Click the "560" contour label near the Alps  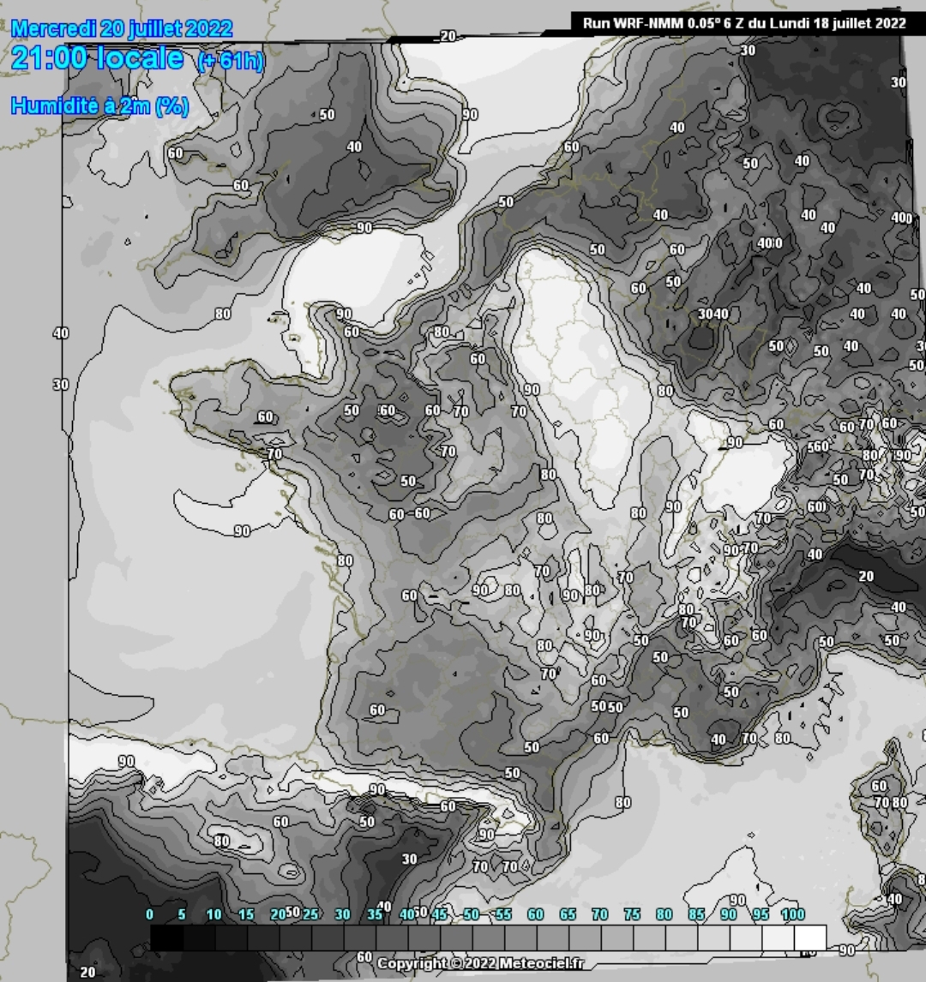[818, 446]
